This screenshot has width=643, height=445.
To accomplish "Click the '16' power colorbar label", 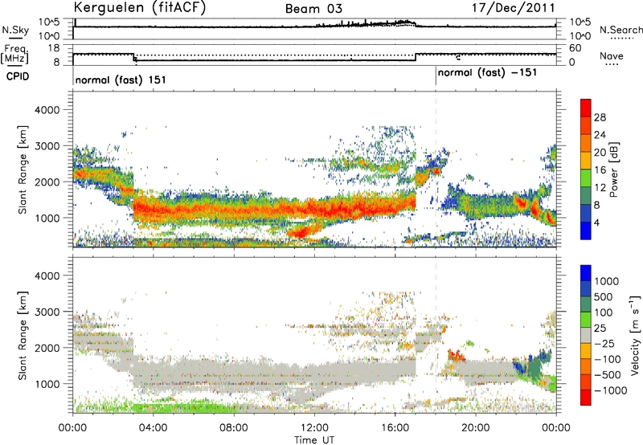I will click(x=600, y=170).
